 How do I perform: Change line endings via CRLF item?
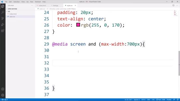click(148, 100)
